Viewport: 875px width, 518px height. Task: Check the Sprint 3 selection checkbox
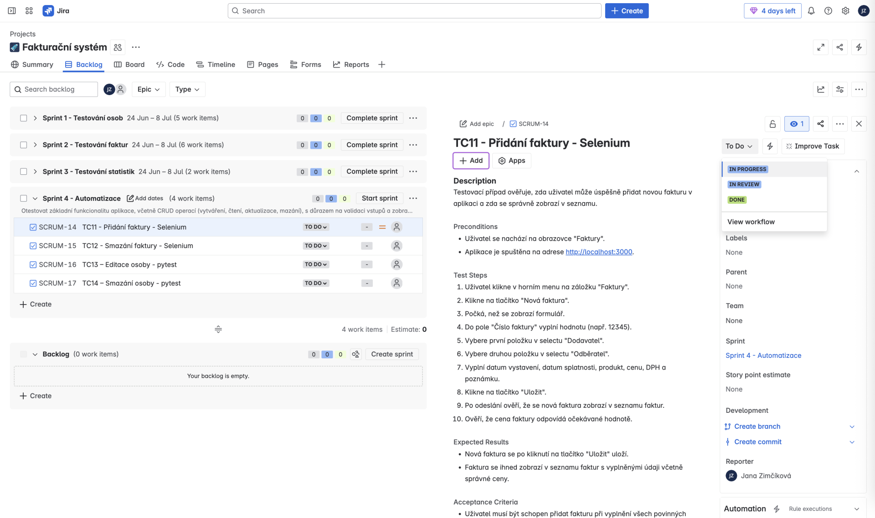coord(23,172)
